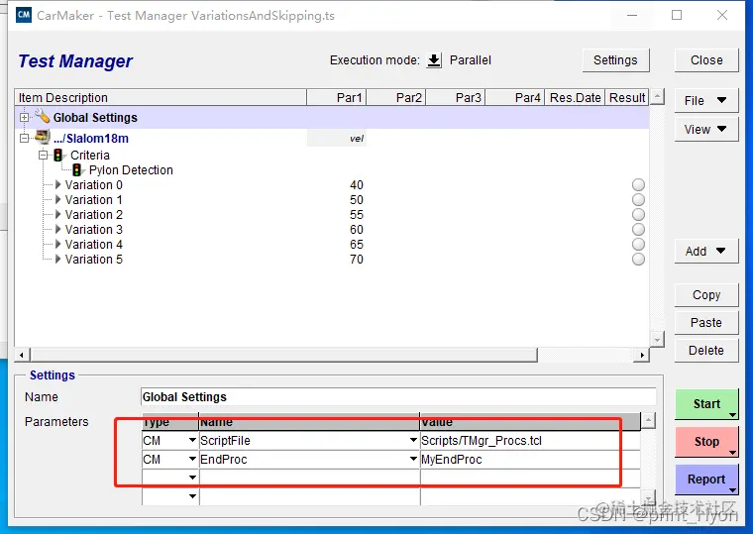The width and height of the screenshot is (753, 534).
Task: Click the Par1 column header
Action: (337, 97)
